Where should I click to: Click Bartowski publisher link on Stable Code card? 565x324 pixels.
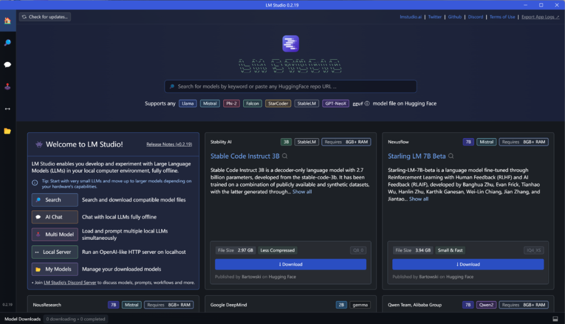(x=251, y=277)
